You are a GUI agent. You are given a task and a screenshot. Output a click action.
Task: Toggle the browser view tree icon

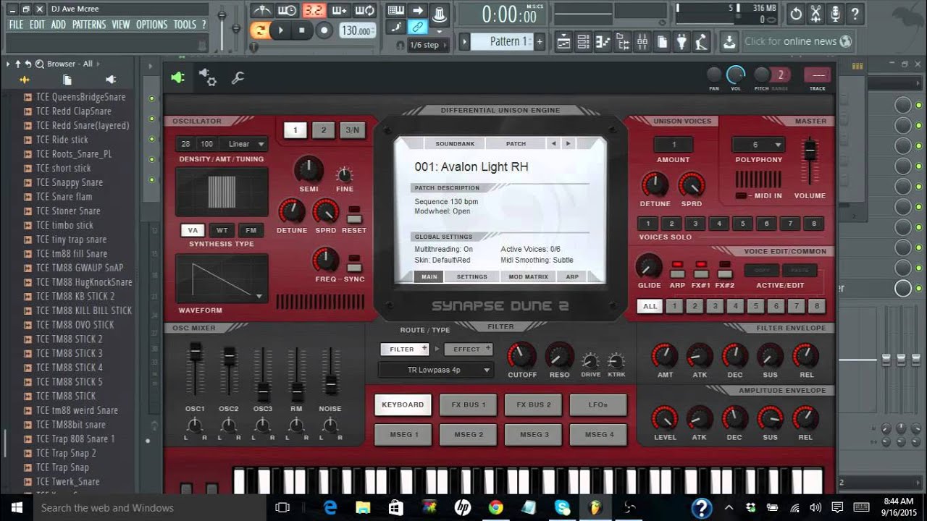pos(622,42)
